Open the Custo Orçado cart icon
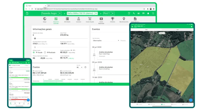197x111 pixels. coord(90,19)
